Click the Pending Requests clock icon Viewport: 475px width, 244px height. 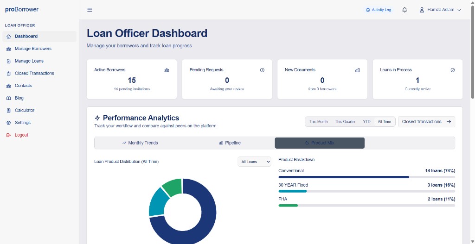(x=262, y=70)
